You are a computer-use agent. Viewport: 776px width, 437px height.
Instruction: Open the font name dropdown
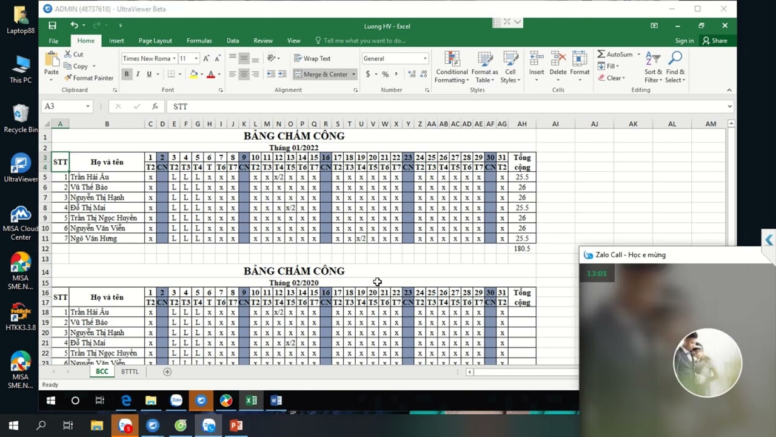point(174,59)
